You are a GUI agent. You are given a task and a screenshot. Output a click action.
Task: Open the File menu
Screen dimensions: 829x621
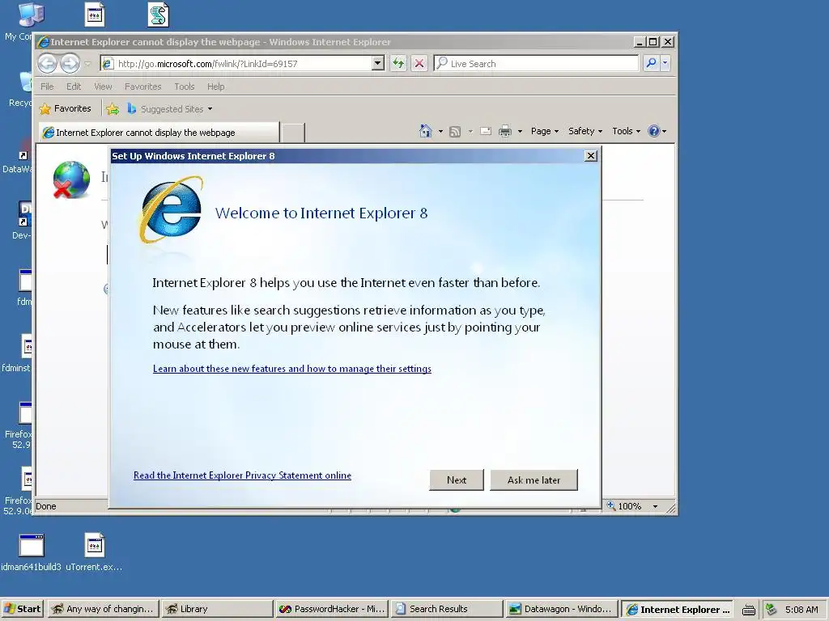(47, 87)
